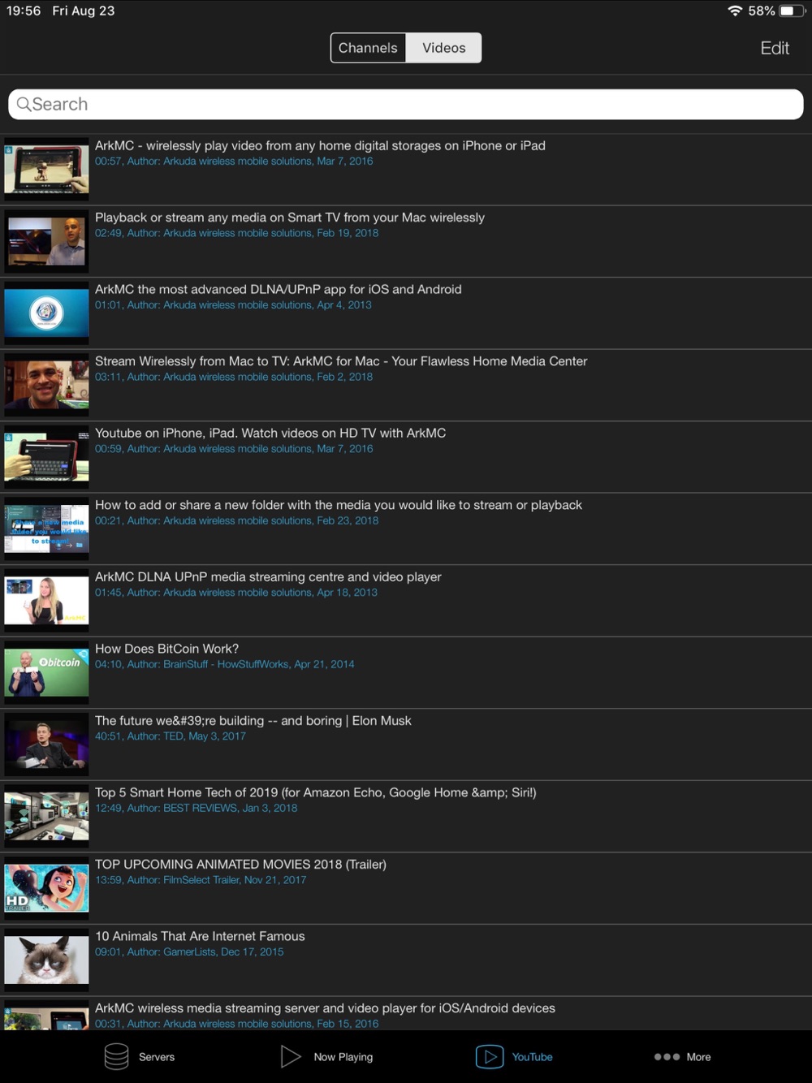Open the Now Playing tab label

pos(343,1057)
